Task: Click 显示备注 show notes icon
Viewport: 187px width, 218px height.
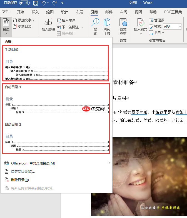Action: click(x=59, y=34)
